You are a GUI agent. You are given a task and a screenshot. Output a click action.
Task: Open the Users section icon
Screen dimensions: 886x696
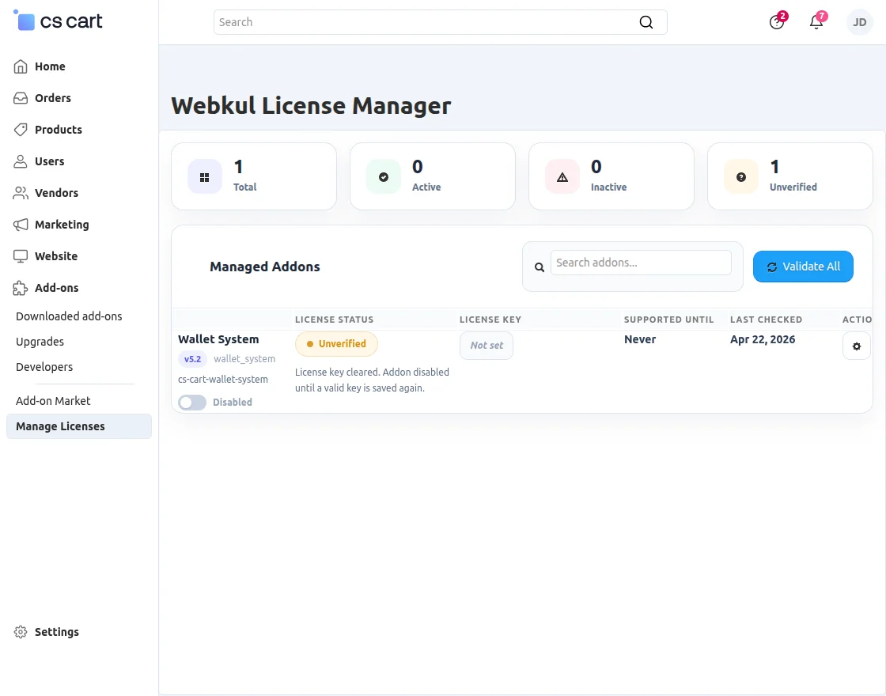19,161
